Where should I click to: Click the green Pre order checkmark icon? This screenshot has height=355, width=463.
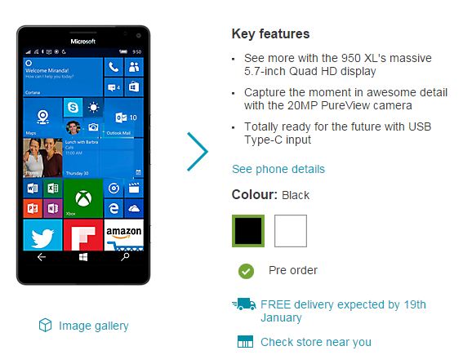click(246, 271)
